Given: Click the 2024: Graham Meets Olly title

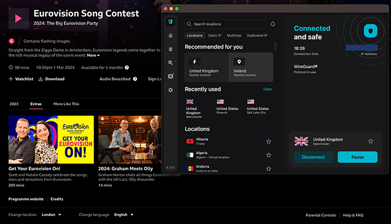Looking at the screenshot, I should (x=126, y=169).
